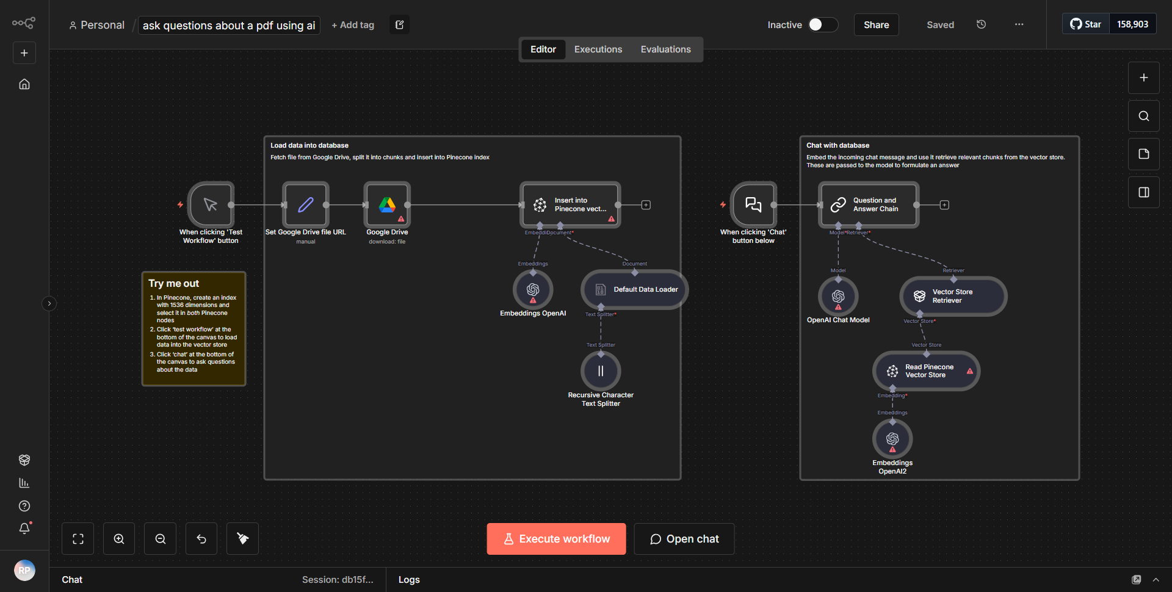Screen dimensions: 1172x592
Task: Click the fit-to-view zoom icon
Action: coord(78,539)
